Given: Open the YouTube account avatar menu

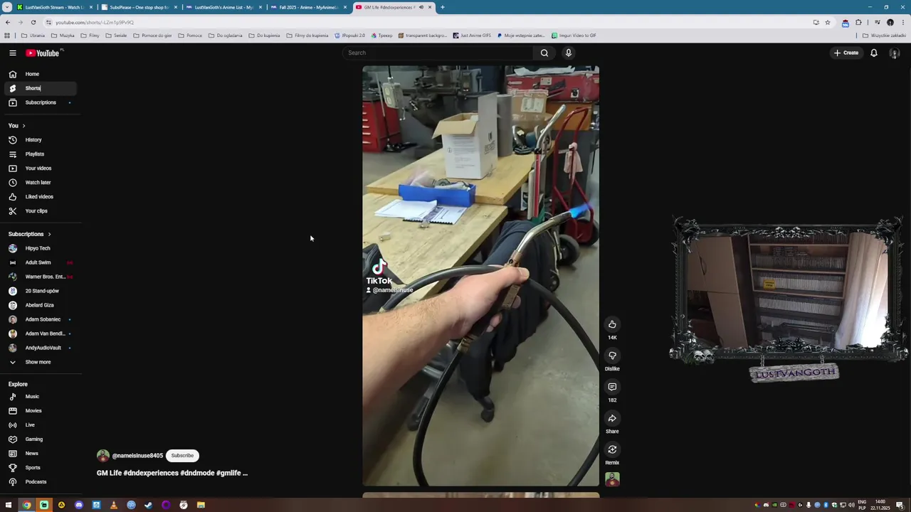Looking at the screenshot, I should pyautogui.click(x=895, y=53).
